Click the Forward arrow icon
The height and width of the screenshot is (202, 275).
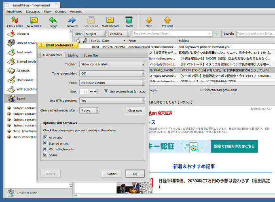click(72, 20)
